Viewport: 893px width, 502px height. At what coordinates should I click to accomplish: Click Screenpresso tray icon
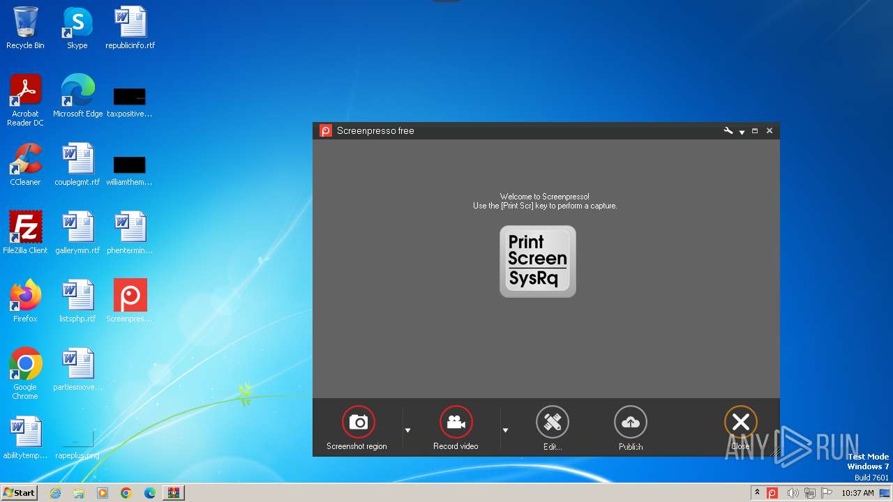click(x=772, y=493)
